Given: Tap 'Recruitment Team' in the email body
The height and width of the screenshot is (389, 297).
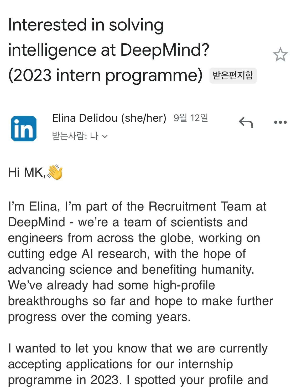Looking at the screenshot, I should (207, 207).
